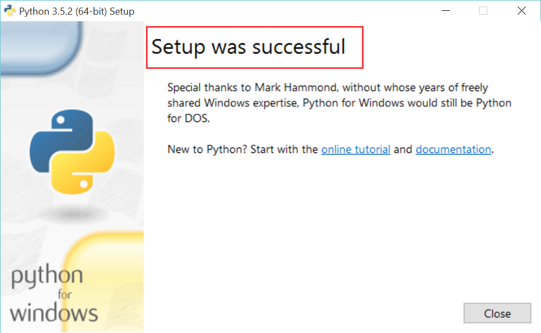Click the 'Setup was successful' heading

[x=248, y=47]
